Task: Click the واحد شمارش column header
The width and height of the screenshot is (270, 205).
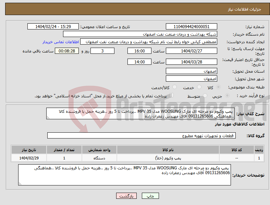Action: point(99,150)
